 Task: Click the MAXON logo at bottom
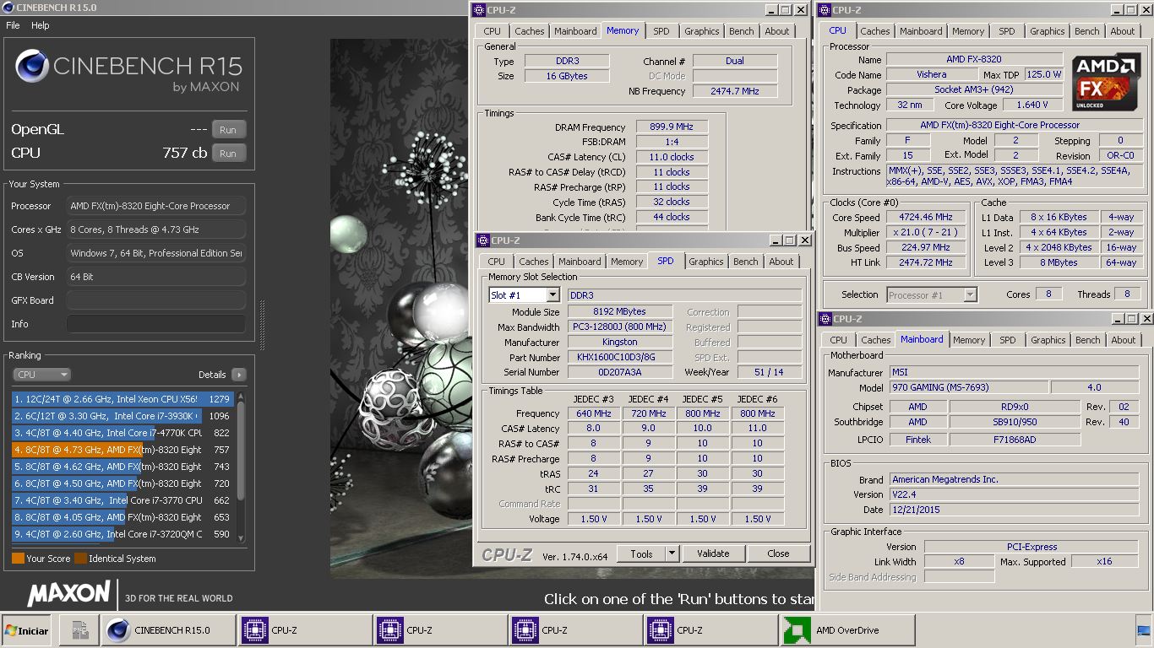click(68, 593)
